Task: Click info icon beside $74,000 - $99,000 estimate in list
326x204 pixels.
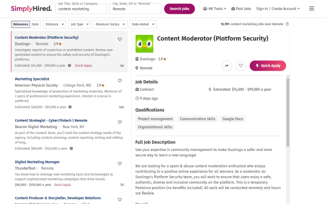Action: [69, 65]
